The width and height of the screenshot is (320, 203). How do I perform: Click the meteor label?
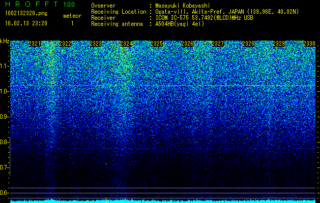(x=72, y=16)
